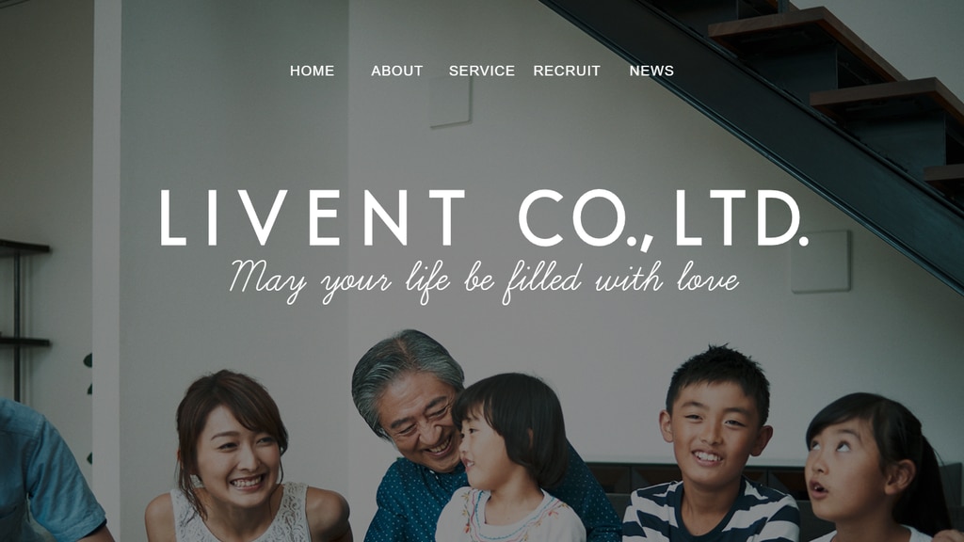This screenshot has width=964, height=542.
Task: Open the SERVICE menu item
Action: click(481, 71)
